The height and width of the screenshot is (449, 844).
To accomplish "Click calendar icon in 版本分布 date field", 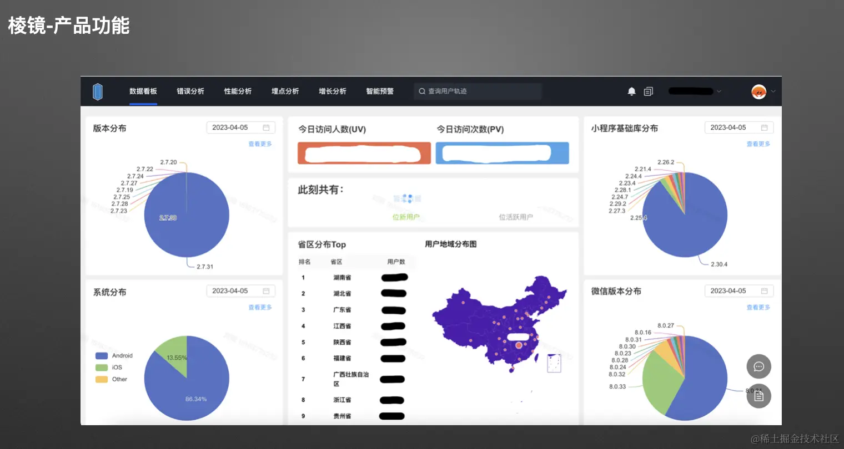I will [x=266, y=127].
